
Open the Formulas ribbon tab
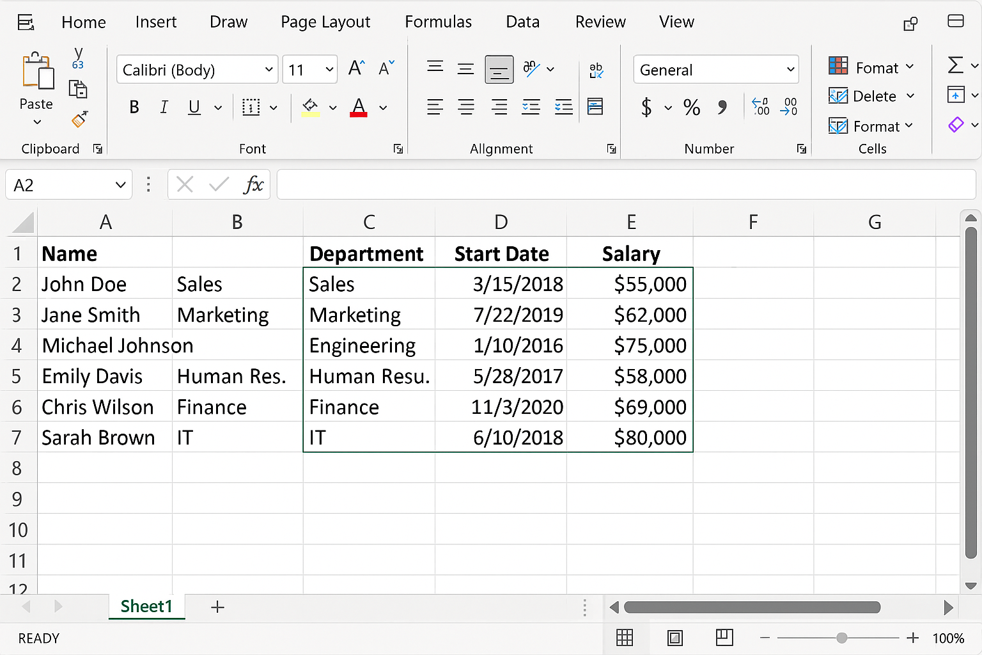point(439,22)
